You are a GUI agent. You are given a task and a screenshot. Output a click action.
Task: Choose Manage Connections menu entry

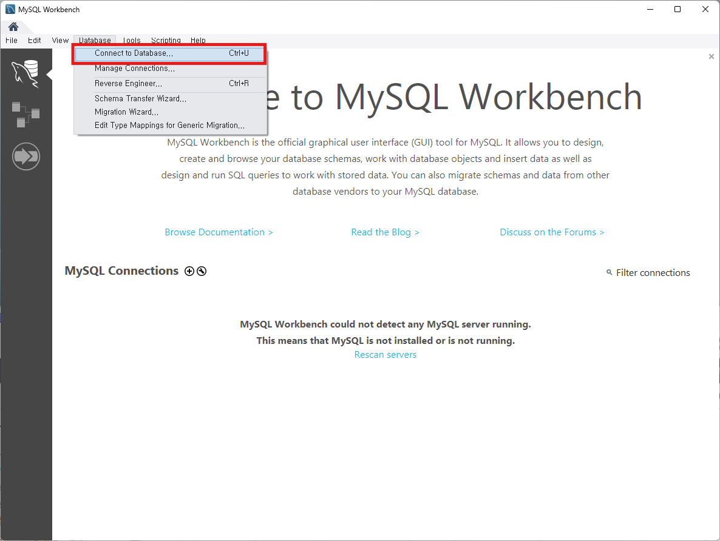[x=169, y=69]
